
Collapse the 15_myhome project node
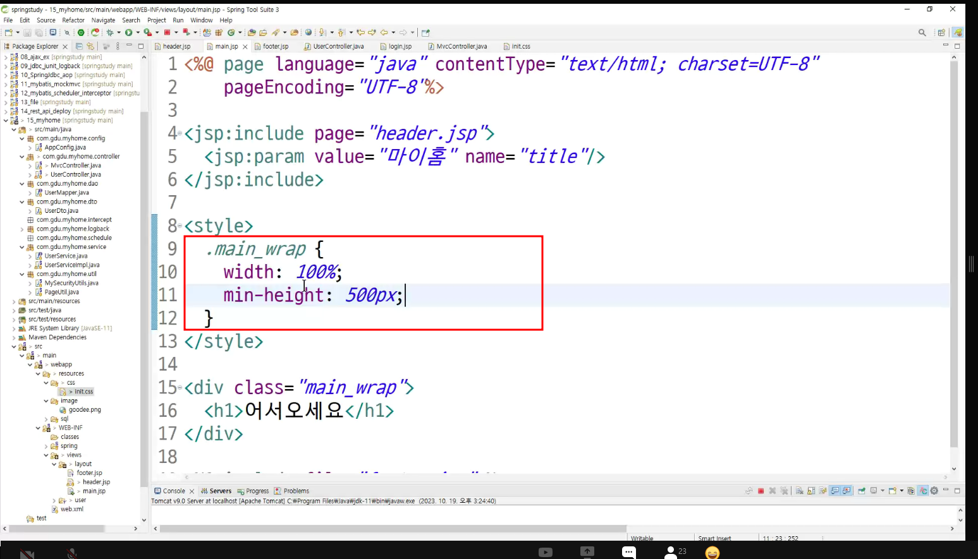click(6, 120)
